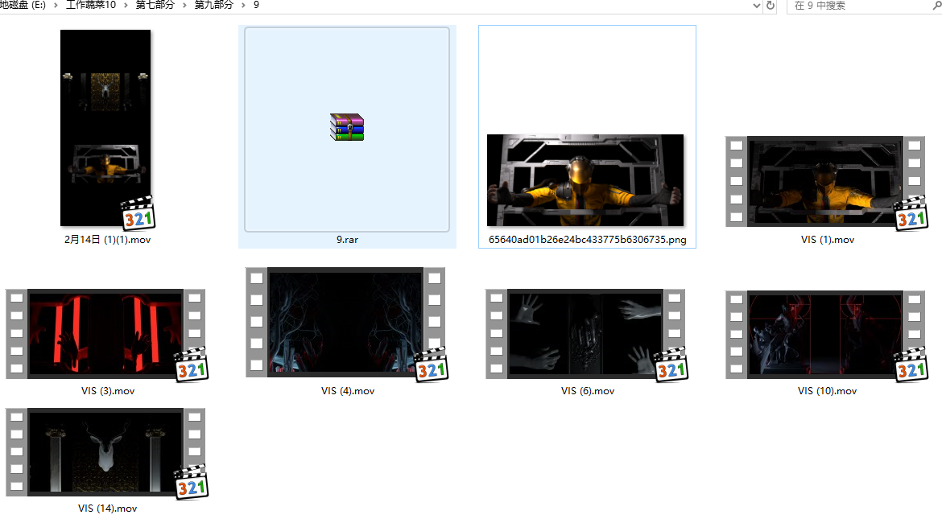
Task: Go to the E: drive breadcrumb
Action: tap(23, 5)
